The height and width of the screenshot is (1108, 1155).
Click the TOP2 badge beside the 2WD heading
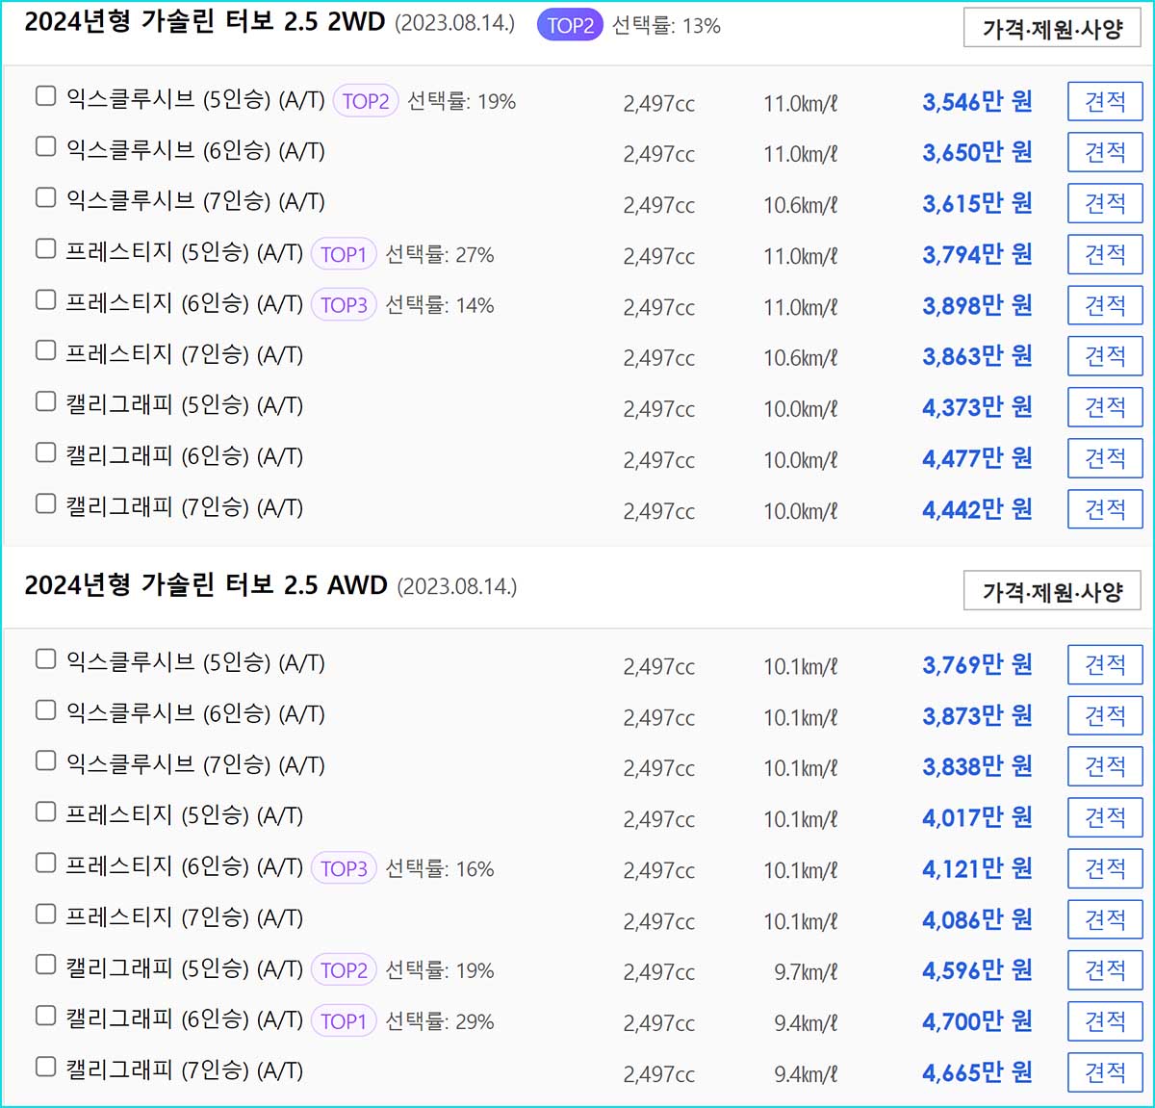pyautogui.click(x=569, y=26)
